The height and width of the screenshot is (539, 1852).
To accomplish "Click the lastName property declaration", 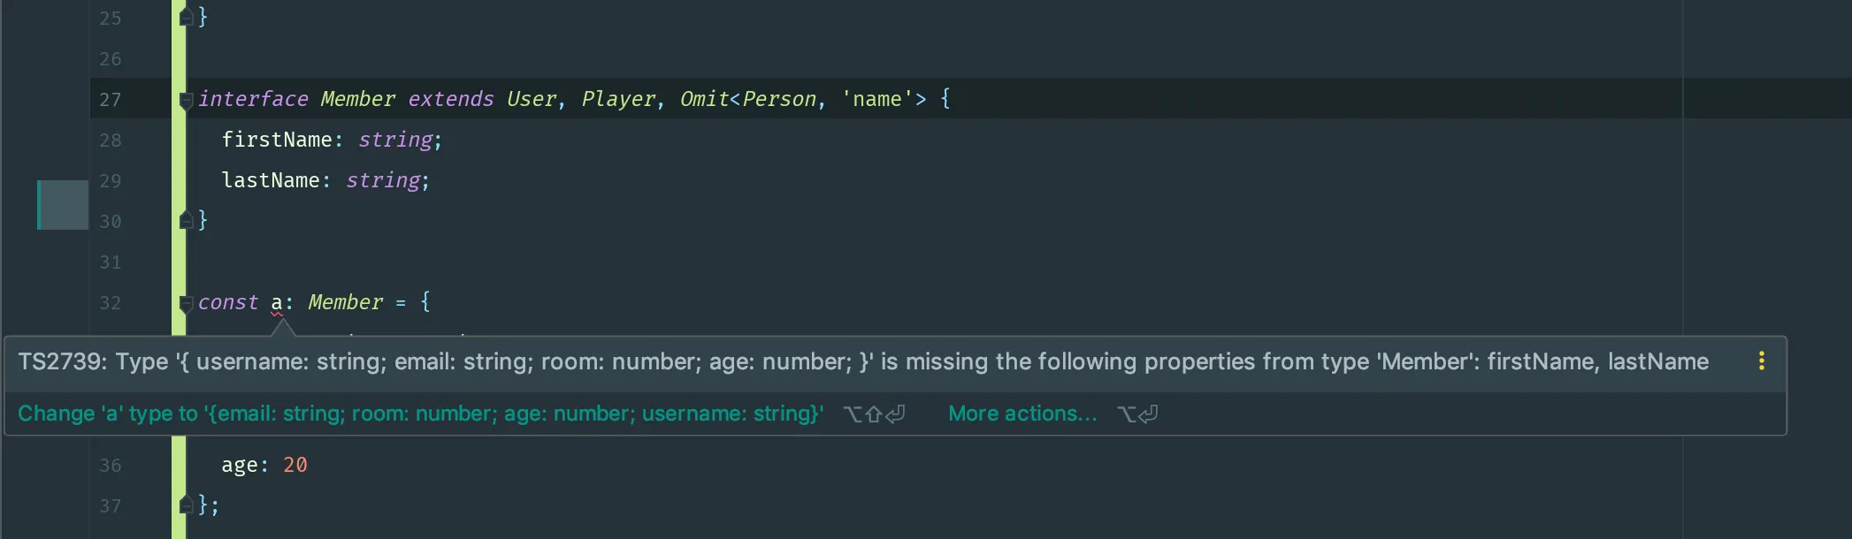I will pyautogui.click(x=270, y=181).
